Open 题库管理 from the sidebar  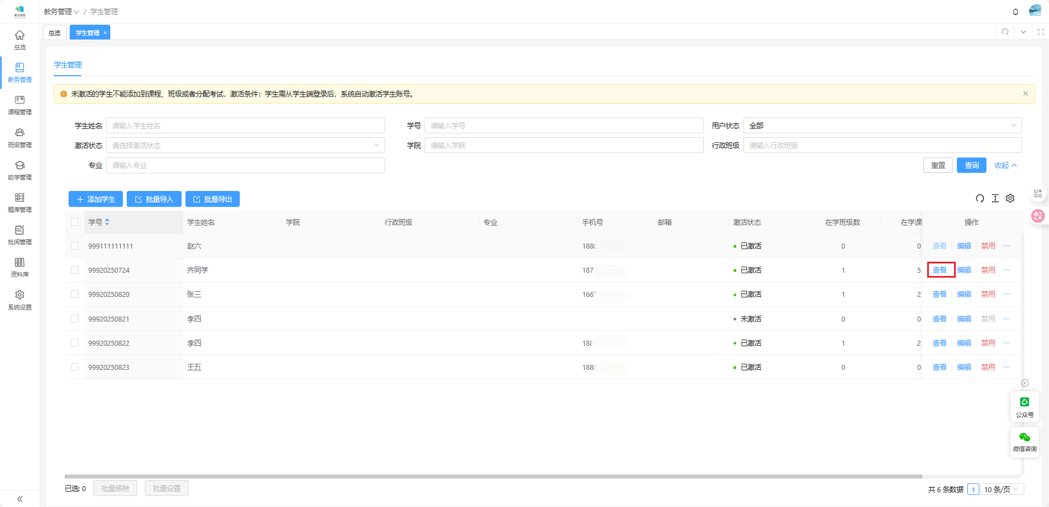[20, 202]
